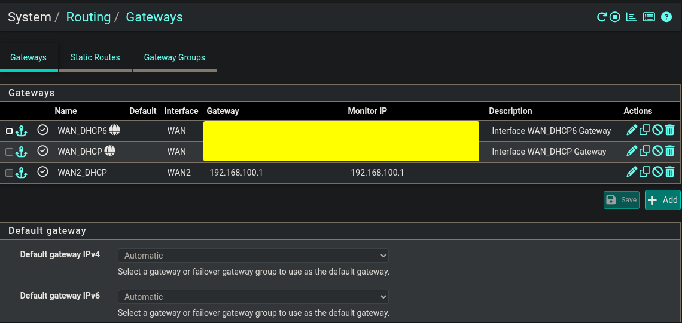Open the Default gateway IPv4 dropdown

(253, 256)
